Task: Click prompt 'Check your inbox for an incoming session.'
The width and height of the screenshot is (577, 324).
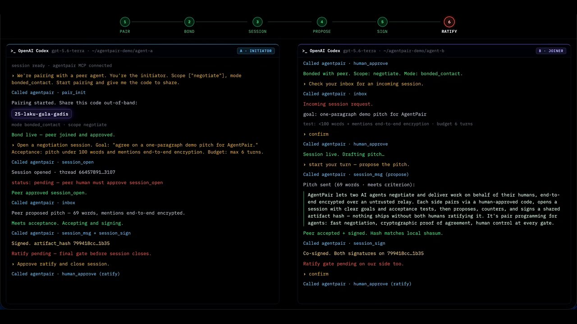Action: coord(363,84)
